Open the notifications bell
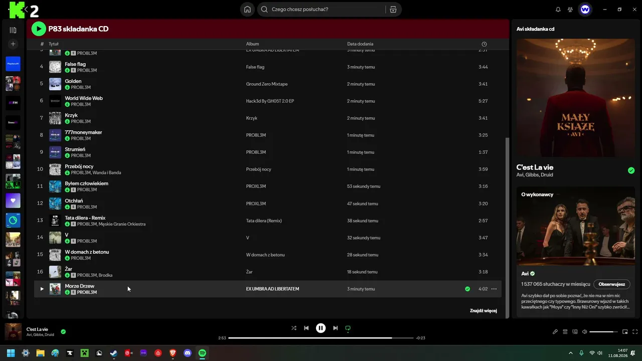This screenshot has height=361, width=642. click(x=558, y=10)
